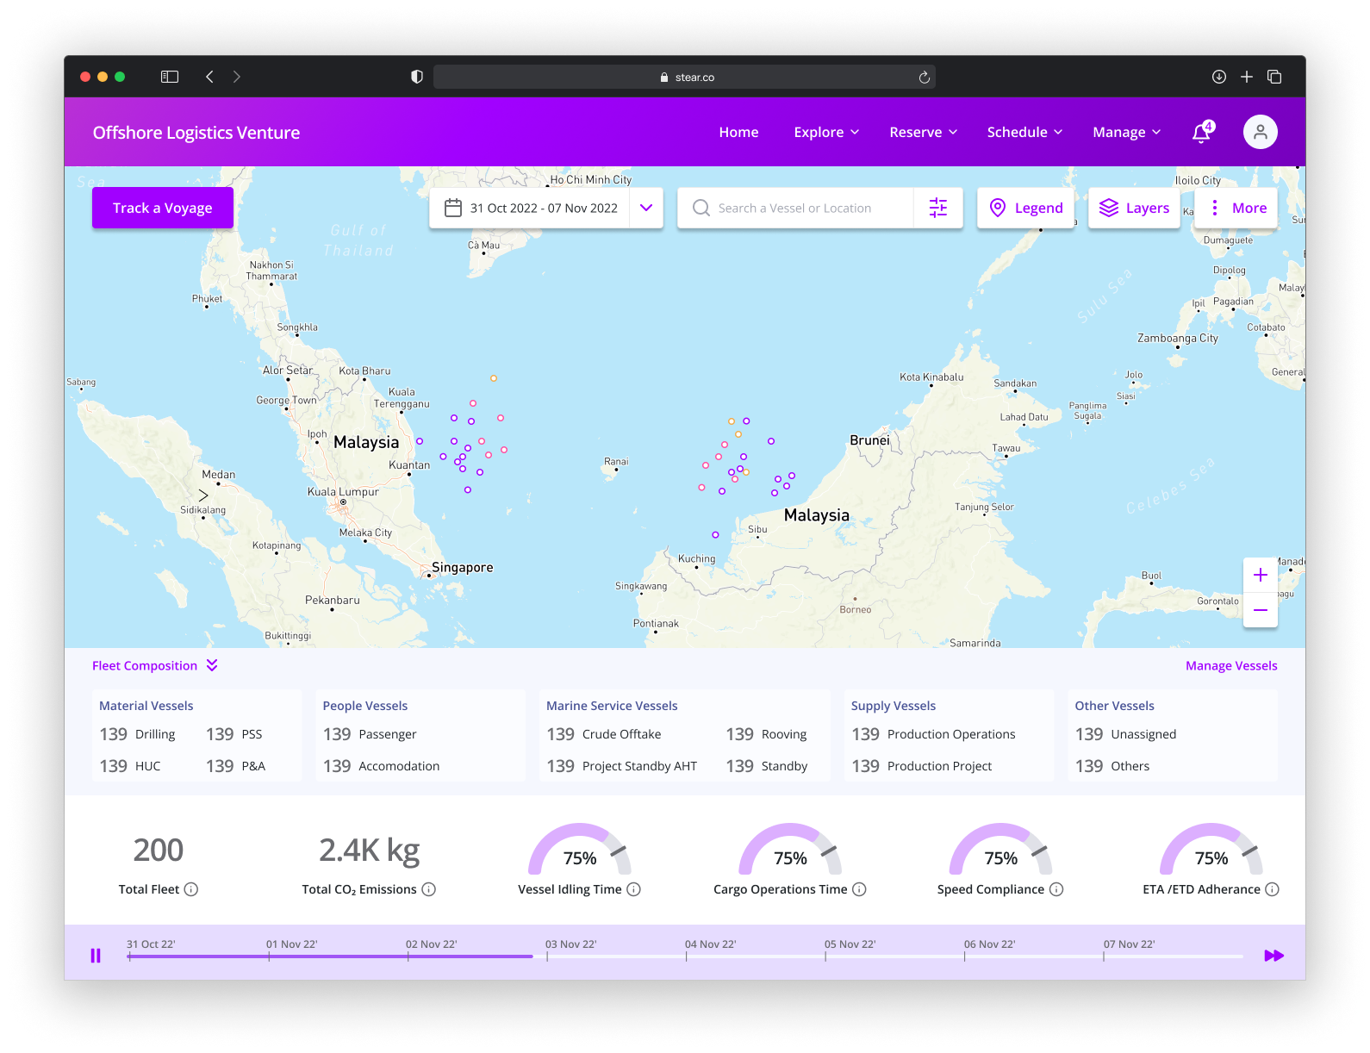Click the map zoom in plus button
The image size is (1370, 1053).
pos(1260,575)
